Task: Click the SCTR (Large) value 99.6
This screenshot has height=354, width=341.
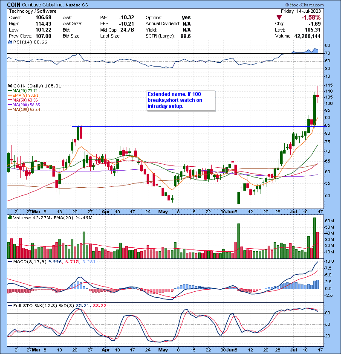Action: [x=185, y=36]
